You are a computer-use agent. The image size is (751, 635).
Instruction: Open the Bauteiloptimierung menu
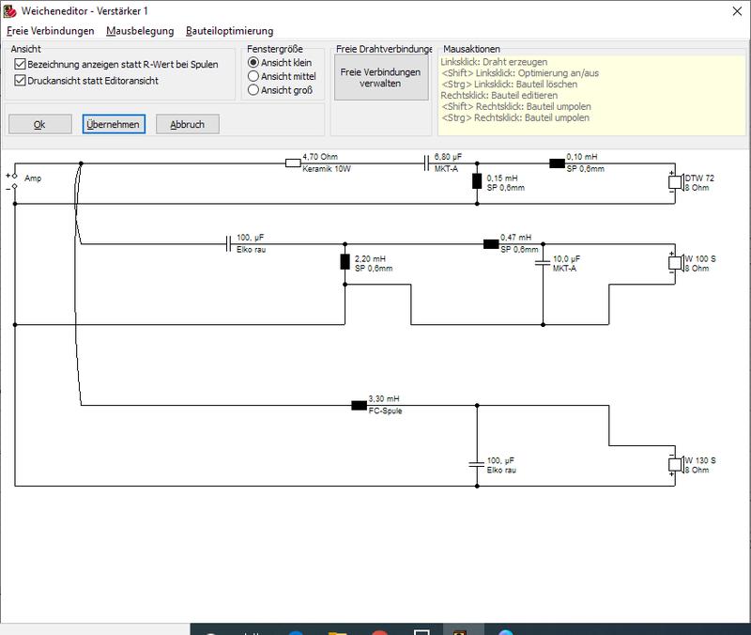tap(229, 31)
